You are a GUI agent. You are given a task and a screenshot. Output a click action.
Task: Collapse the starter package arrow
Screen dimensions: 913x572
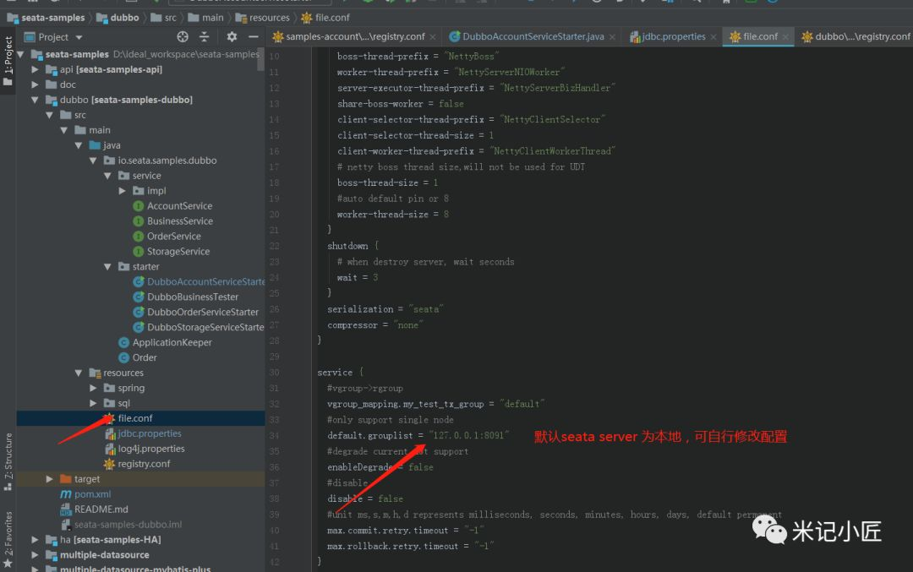107,266
